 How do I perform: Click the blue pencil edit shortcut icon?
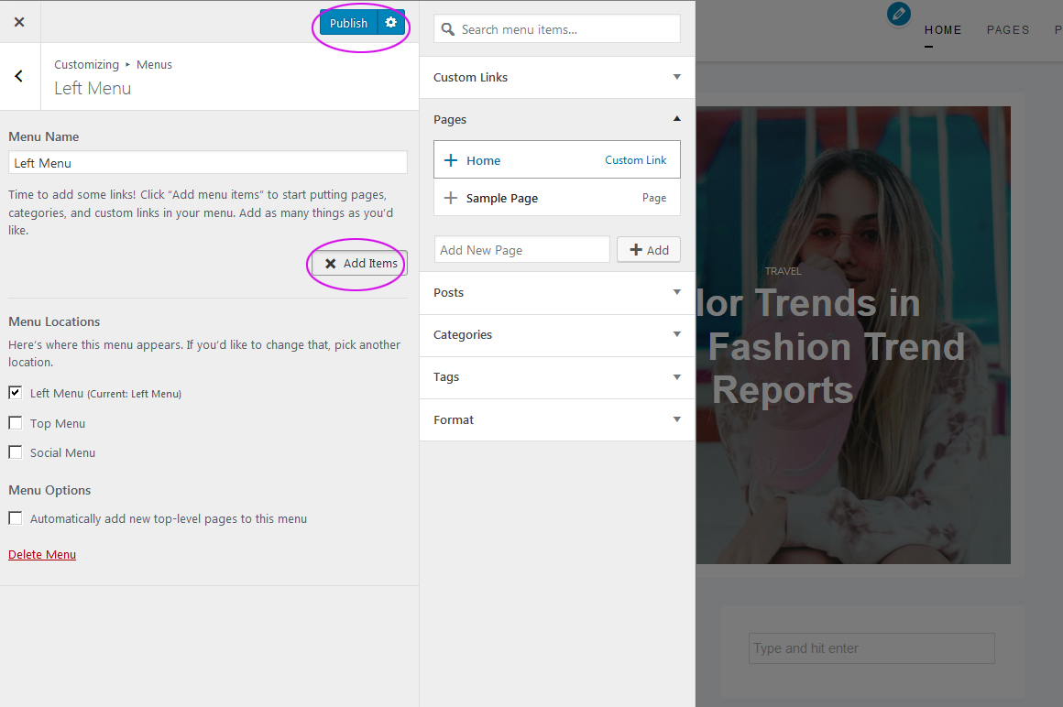click(x=899, y=14)
